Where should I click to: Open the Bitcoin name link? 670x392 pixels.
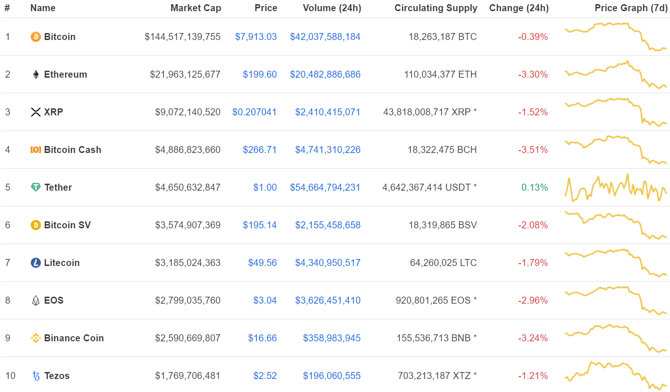pyautogui.click(x=60, y=37)
